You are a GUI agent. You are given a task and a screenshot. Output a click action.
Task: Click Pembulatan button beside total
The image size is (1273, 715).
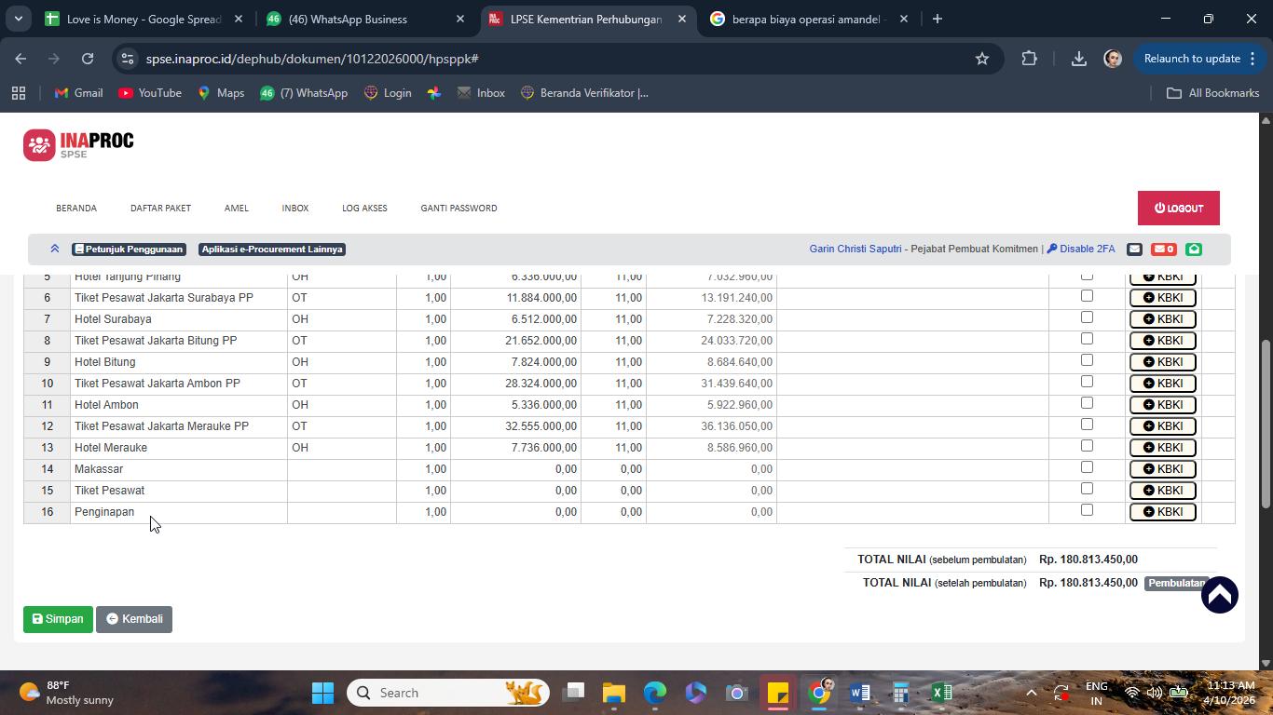point(1176,583)
